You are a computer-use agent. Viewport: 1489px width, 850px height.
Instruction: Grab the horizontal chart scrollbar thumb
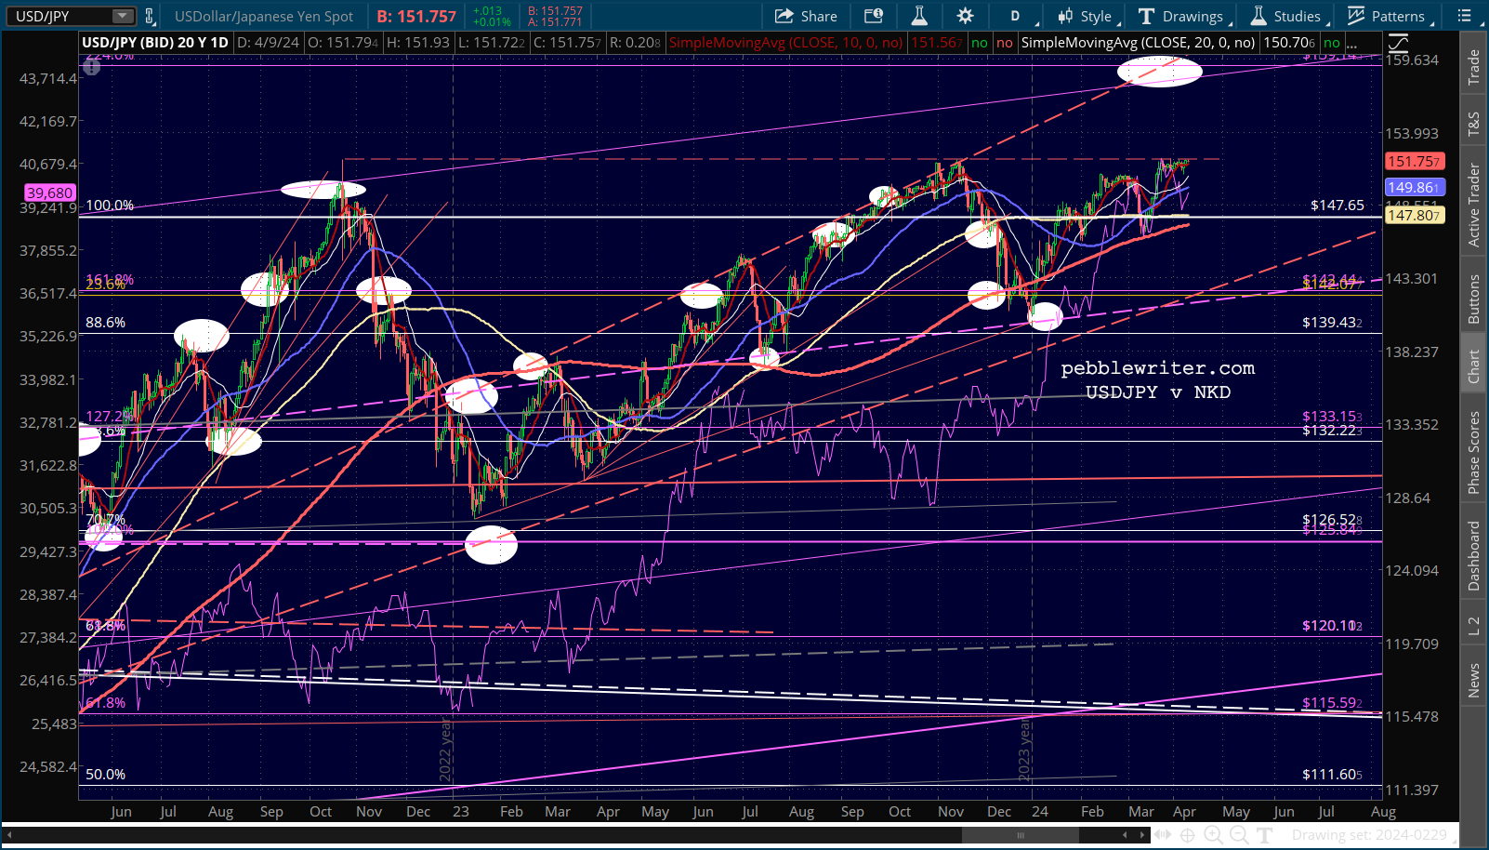(1020, 835)
